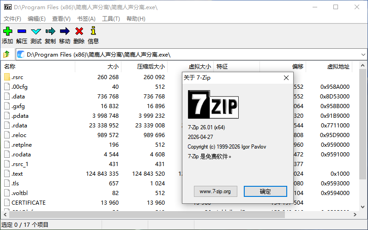Image resolution: width=368 pixels, height=230 pixels.
Task: Click the www.7-zip.org button
Action: click(216, 191)
